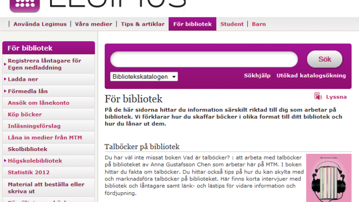Click the search text field
The width and height of the screenshot is (359, 202).
point(204,59)
